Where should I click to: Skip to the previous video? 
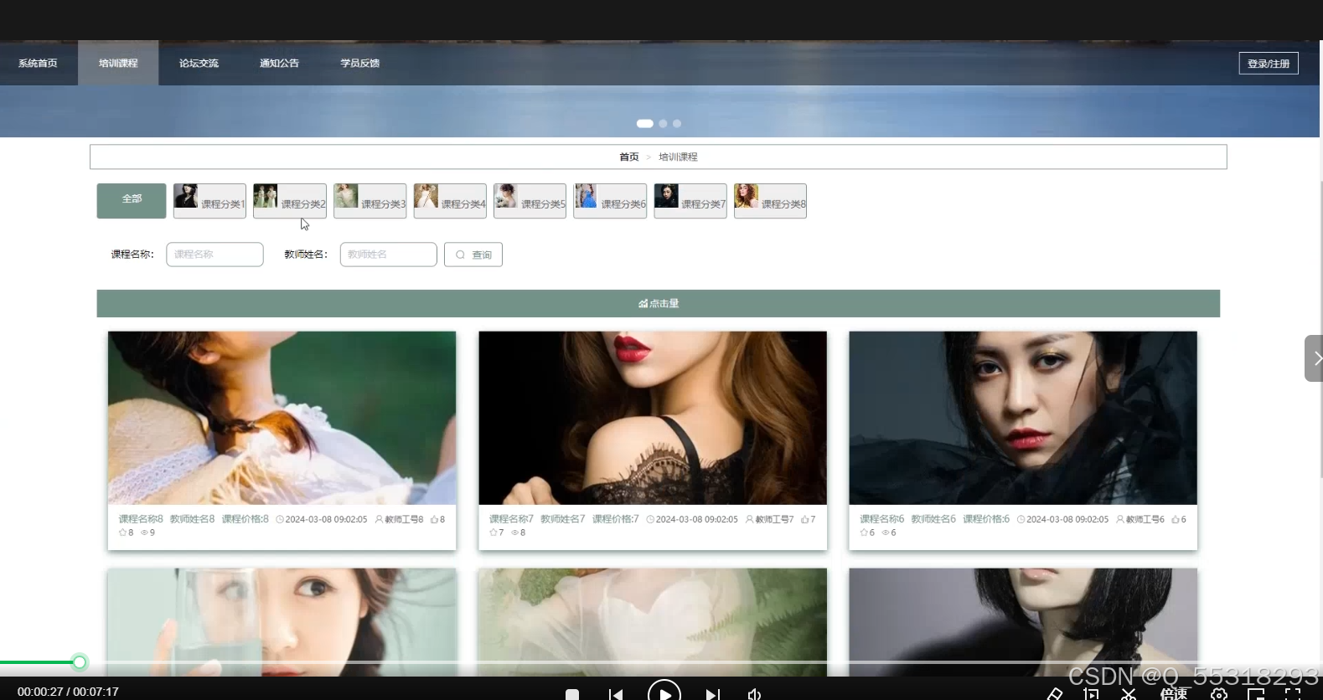pos(616,694)
